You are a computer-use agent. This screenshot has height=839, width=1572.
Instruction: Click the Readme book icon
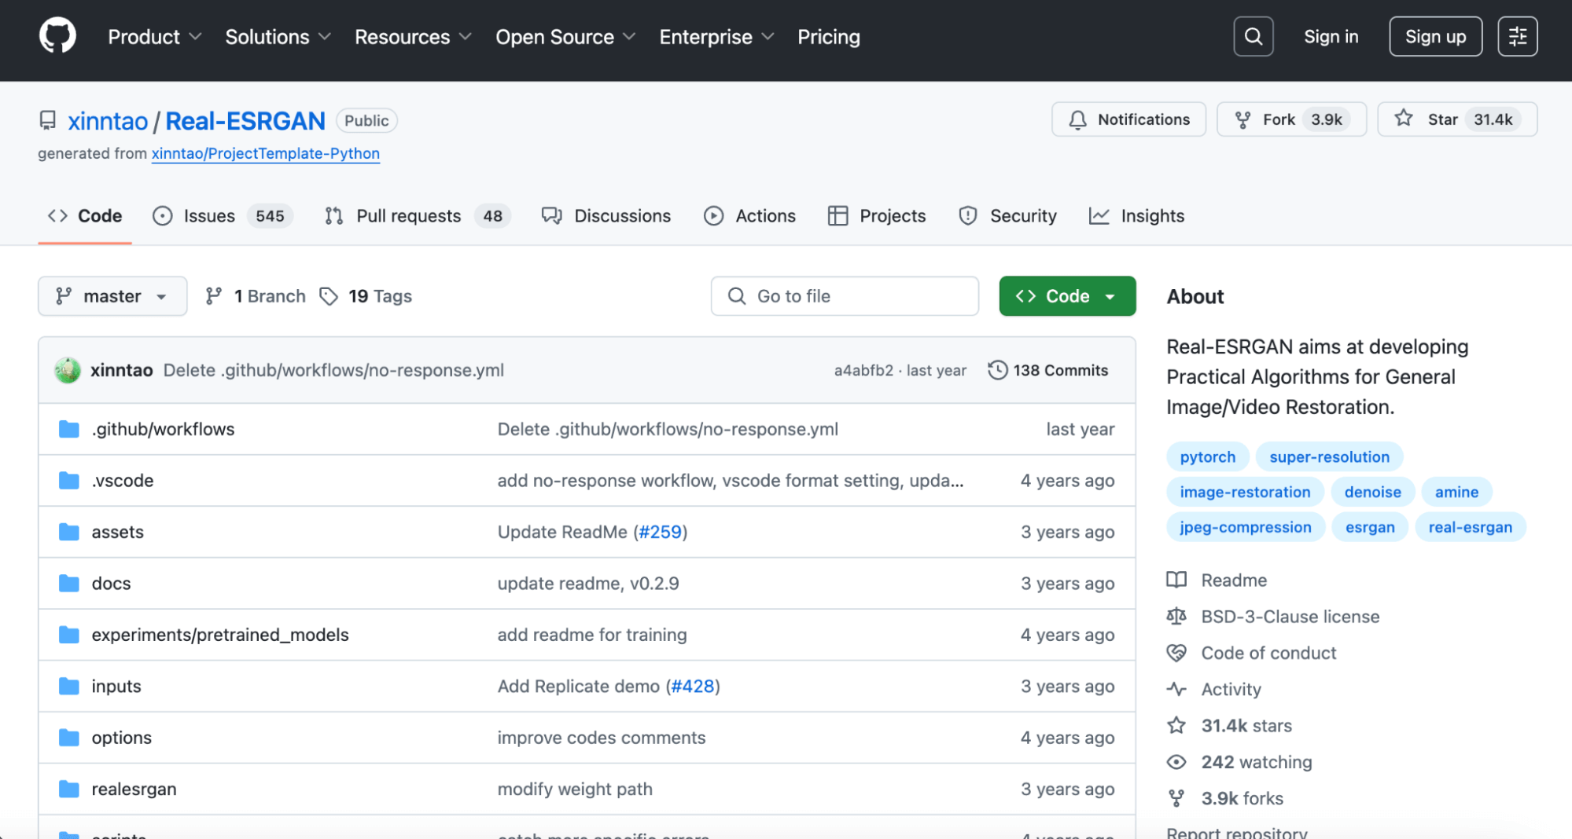tap(1176, 580)
